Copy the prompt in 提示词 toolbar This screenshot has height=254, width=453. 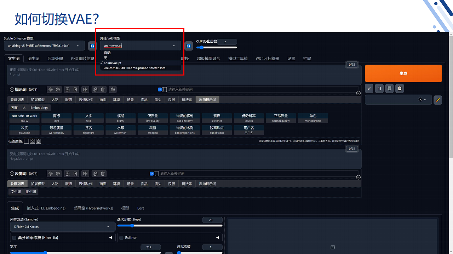(x=95, y=90)
